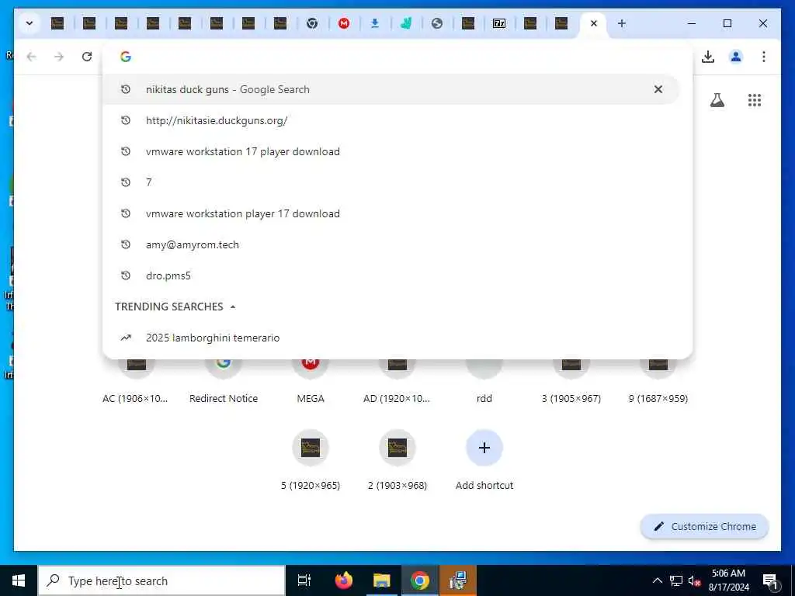The image size is (795, 596).
Task: Open a new tab with plus button
Action: pos(622,23)
